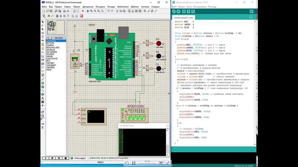
Task: Click the L library button
Action: (50, 38)
